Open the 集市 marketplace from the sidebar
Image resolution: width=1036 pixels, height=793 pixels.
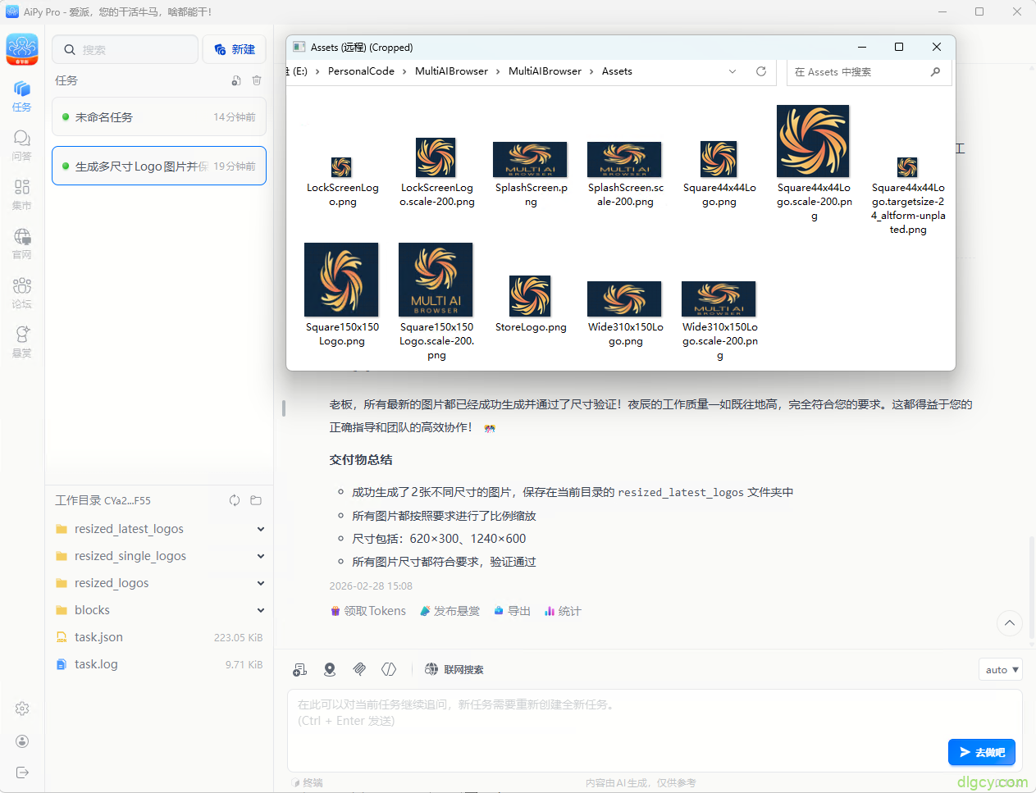click(21, 194)
